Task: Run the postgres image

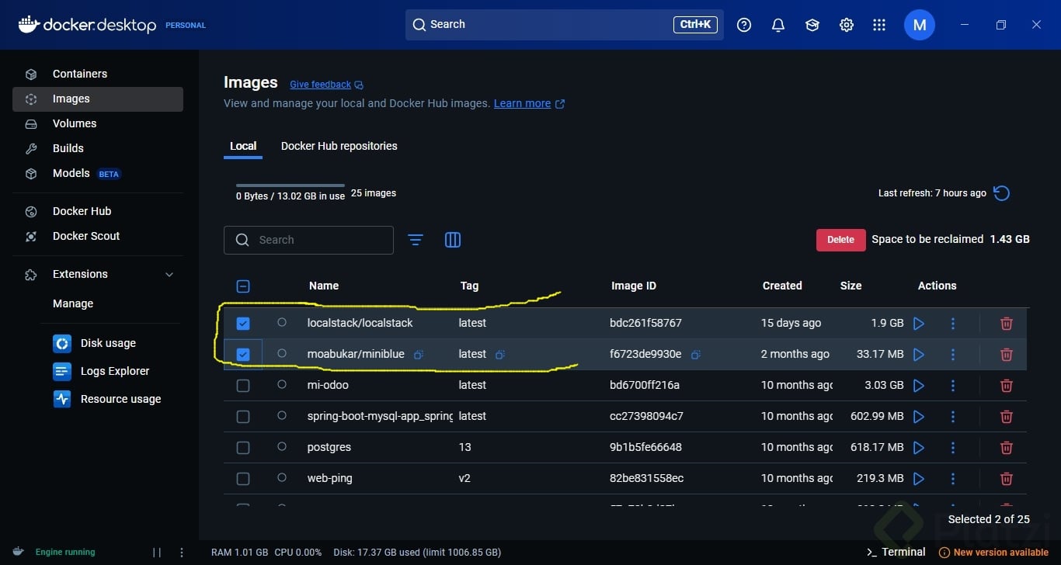Action: pos(919,447)
